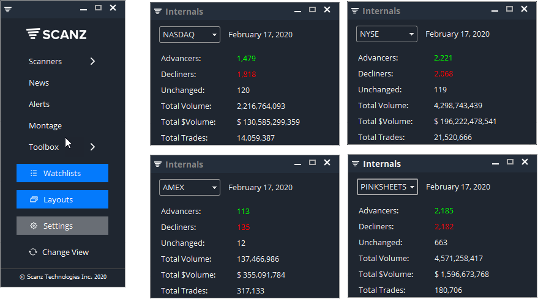Click the Change View refresh icon
538x299 pixels.
33,252
